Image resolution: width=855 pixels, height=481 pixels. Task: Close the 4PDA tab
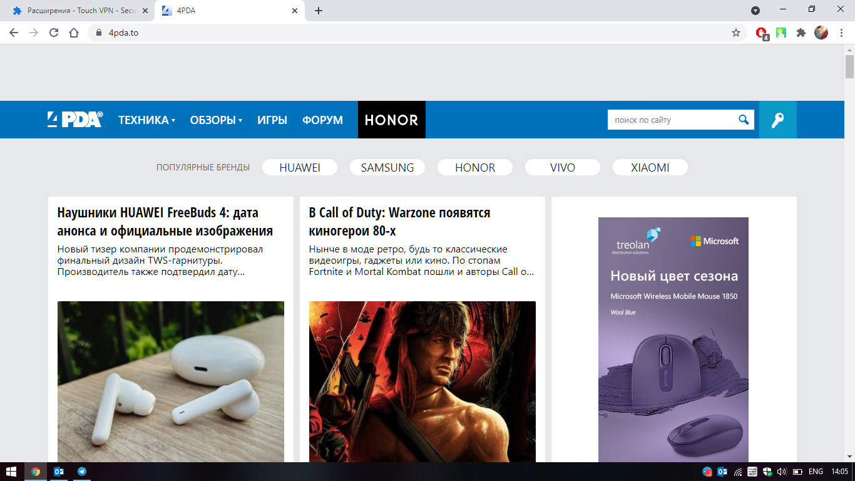pos(295,11)
